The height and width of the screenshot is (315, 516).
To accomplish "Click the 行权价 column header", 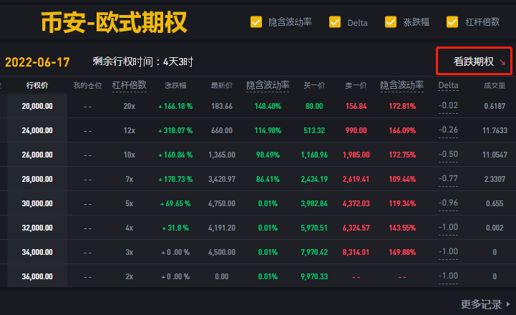I will [x=37, y=86].
